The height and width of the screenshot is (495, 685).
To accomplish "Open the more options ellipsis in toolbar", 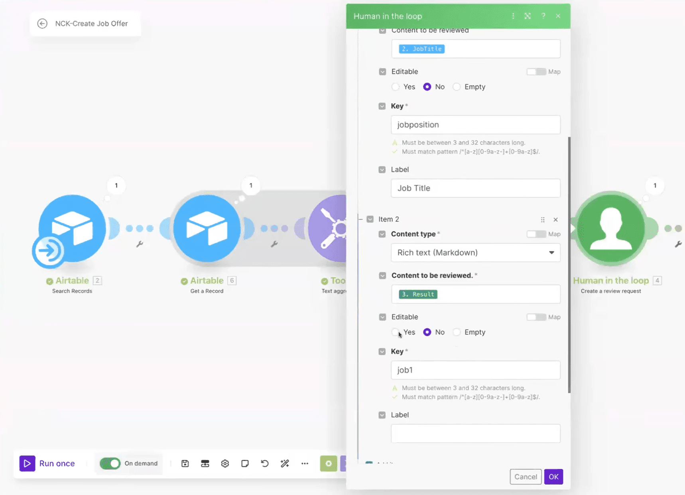I will 305,463.
